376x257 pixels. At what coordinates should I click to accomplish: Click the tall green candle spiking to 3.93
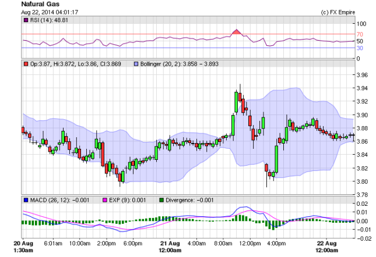pos(236,102)
